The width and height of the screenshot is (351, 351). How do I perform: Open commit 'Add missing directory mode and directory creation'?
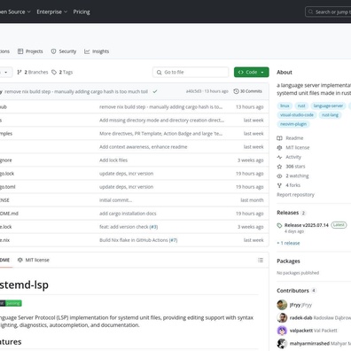[x=161, y=121]
